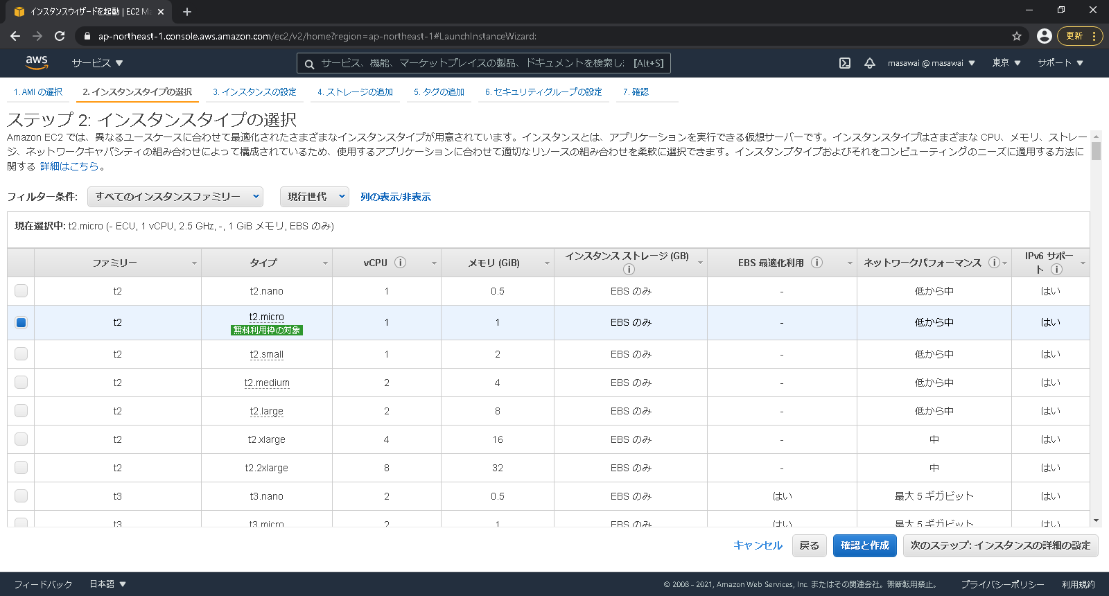Click the page vertical scrollbar thumb
1109x596 pixels.
1096,151
